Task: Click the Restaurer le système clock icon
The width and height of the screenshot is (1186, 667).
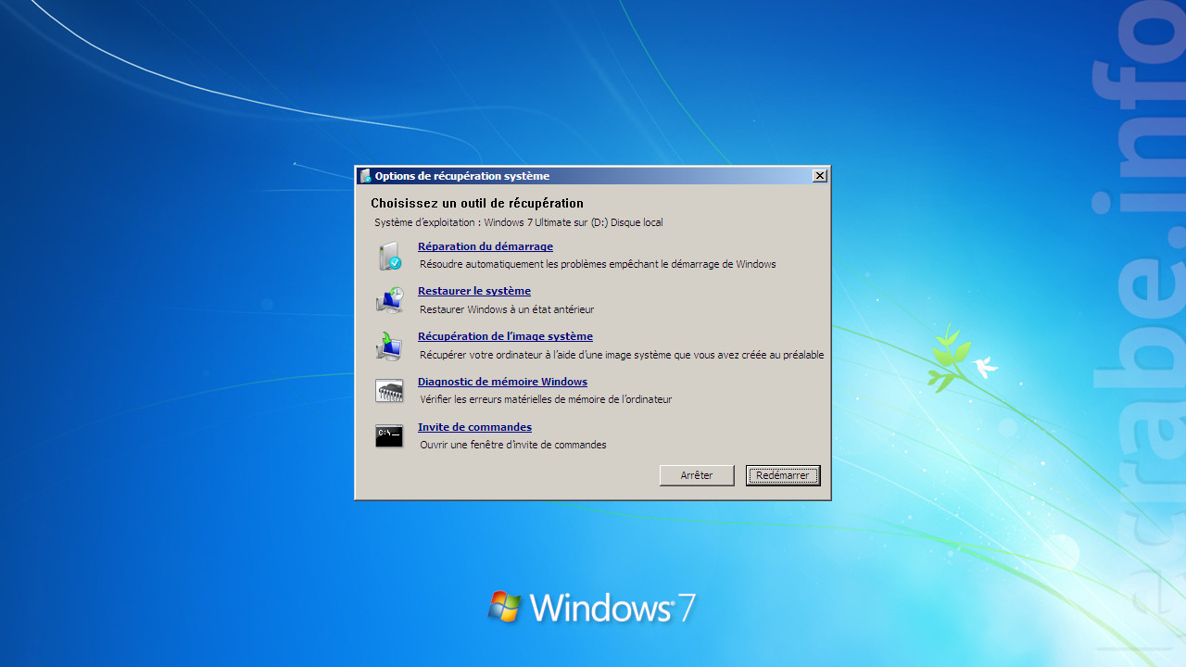Action: [x=389, y=300]
